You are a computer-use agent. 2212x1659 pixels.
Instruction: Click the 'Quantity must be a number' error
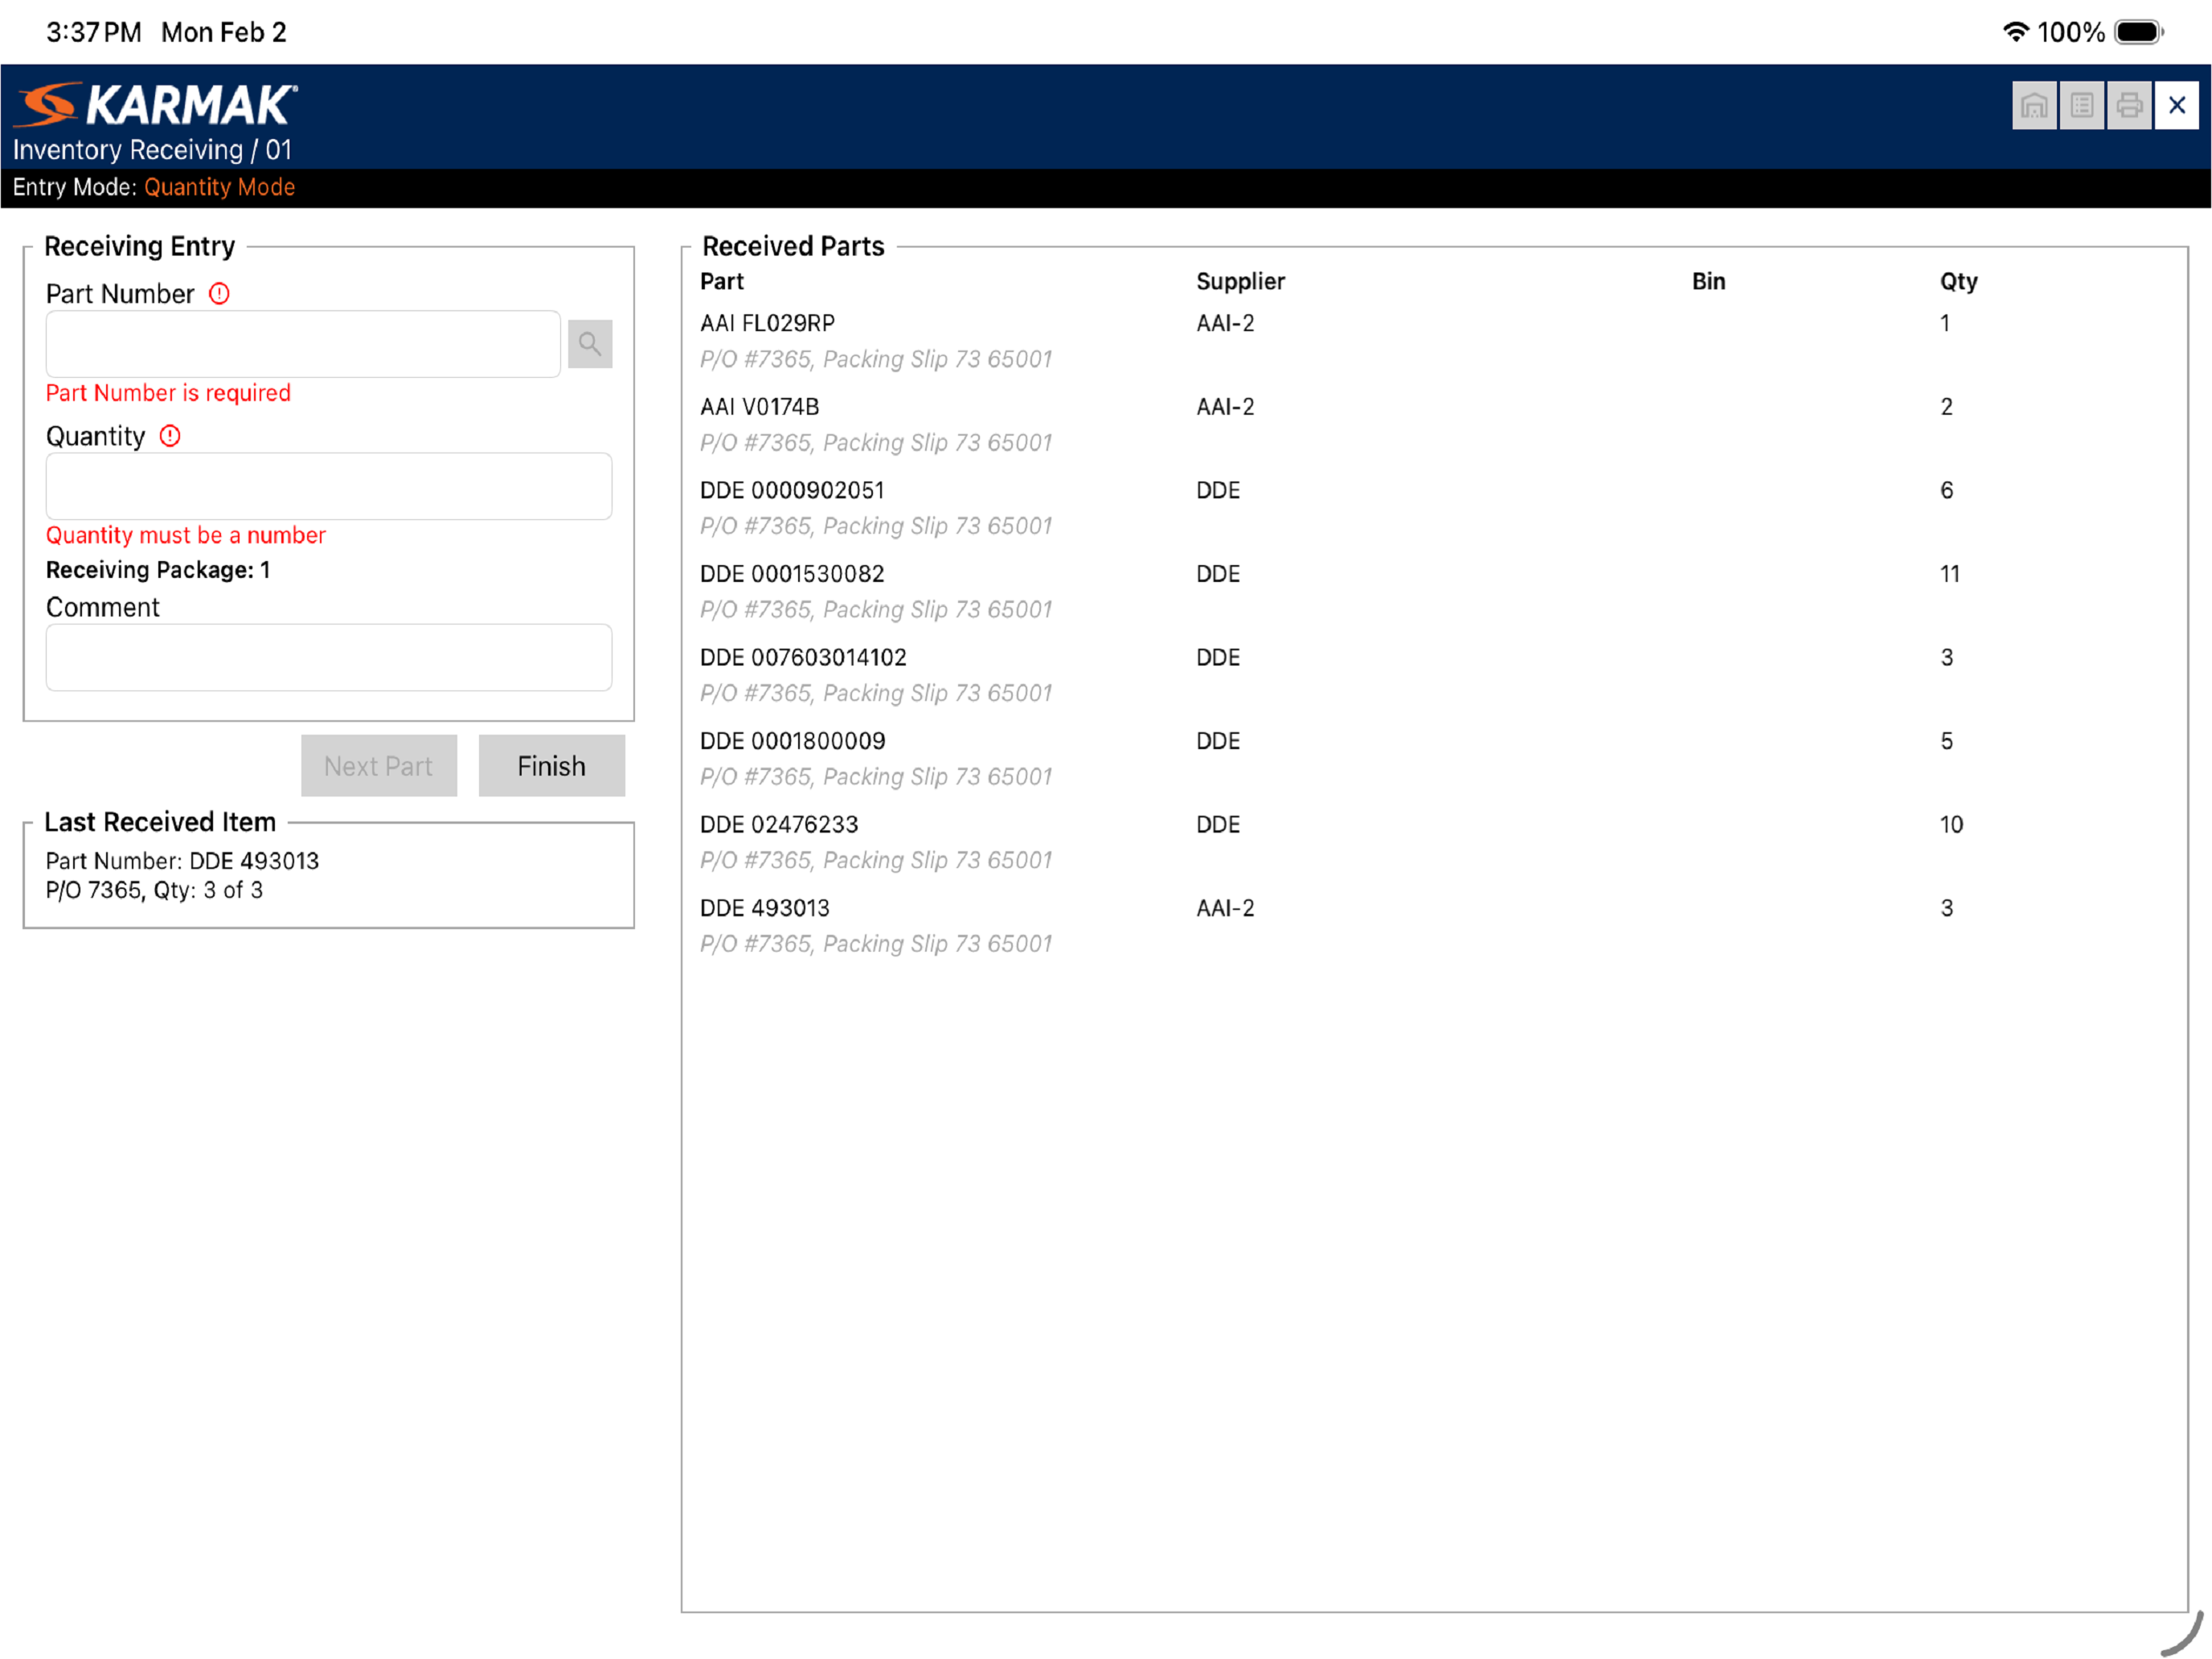(186, 535)
